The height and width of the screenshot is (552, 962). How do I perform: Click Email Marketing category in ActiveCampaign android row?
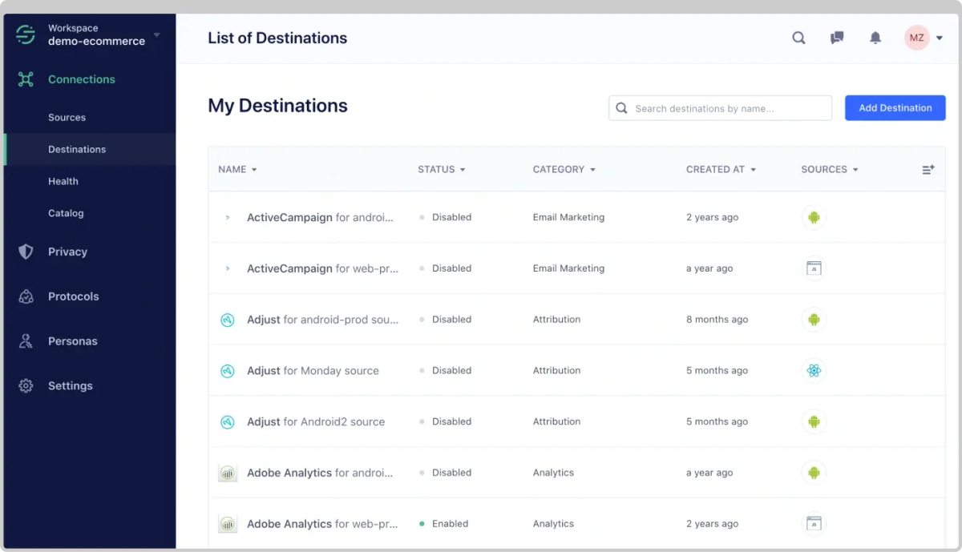point(568,217)
